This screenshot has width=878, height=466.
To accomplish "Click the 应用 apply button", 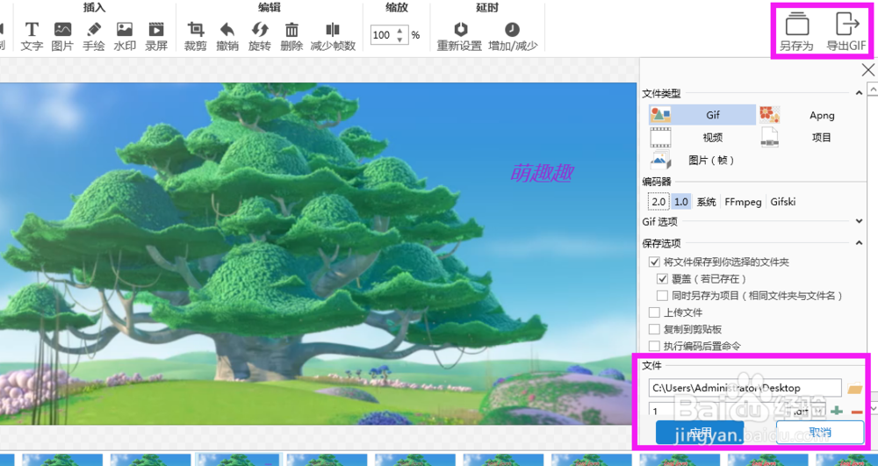I will point(700,432).
